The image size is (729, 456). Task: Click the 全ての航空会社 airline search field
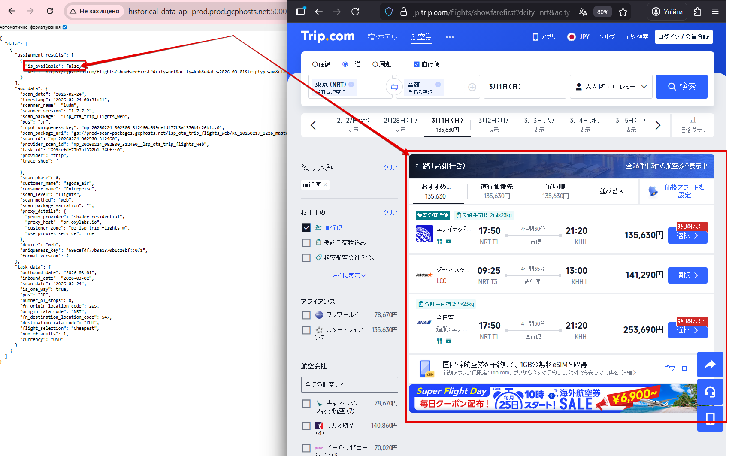350,385
